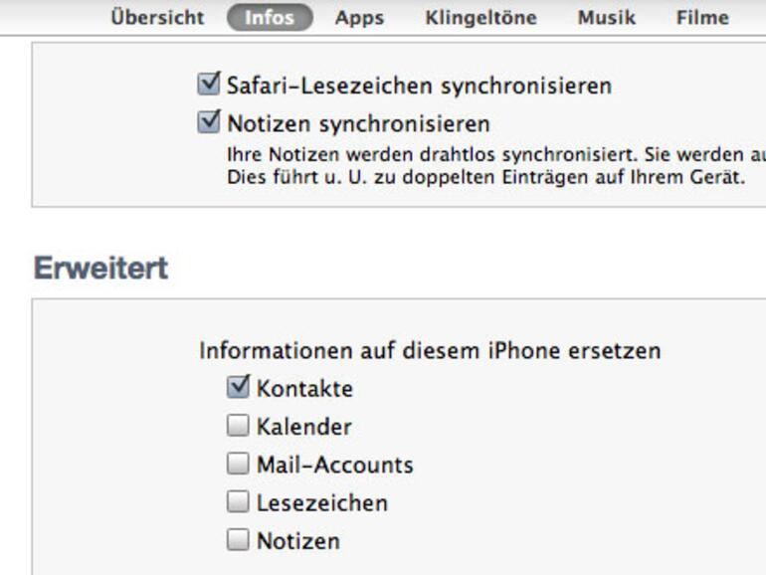The image size is (766, 575).
Task: Tick the Notizen checkbox under Erweitert
Action: pos(238,540)
